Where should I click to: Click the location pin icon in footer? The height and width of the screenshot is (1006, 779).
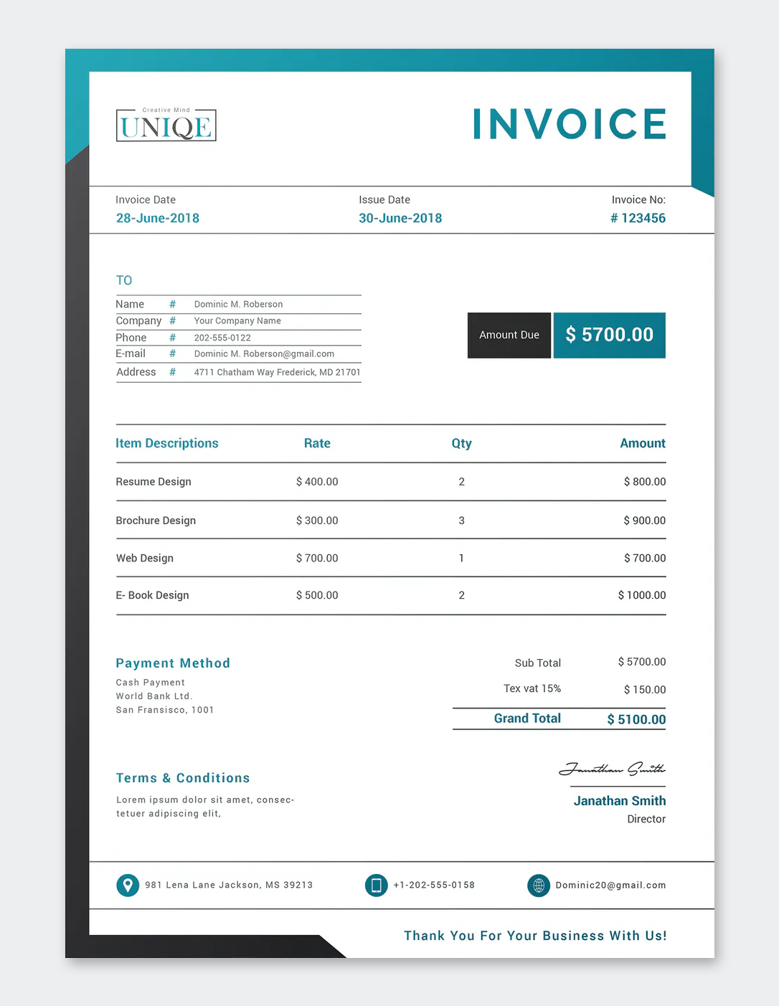tap(128, 886)
